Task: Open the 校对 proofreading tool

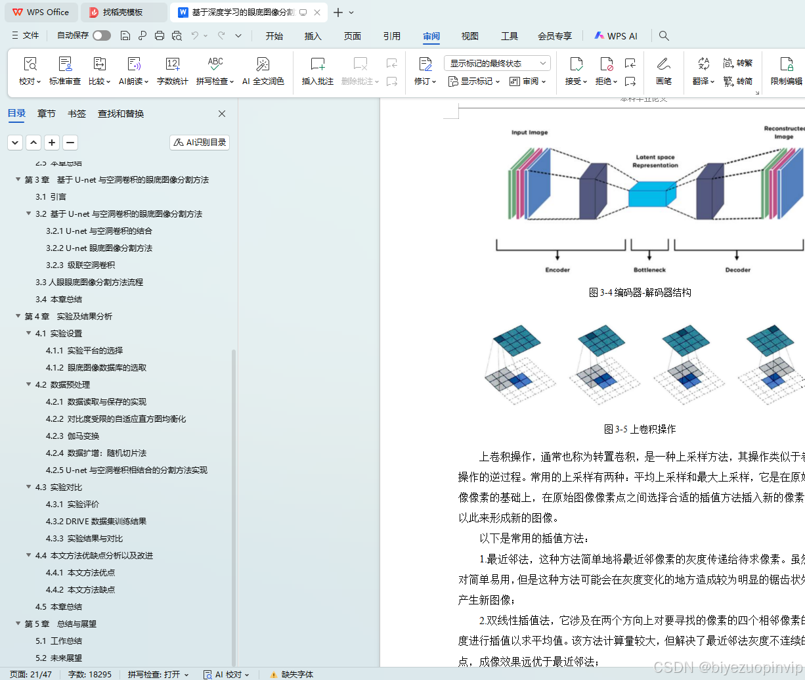Action: pyautogui.click(x=30, y=71)
